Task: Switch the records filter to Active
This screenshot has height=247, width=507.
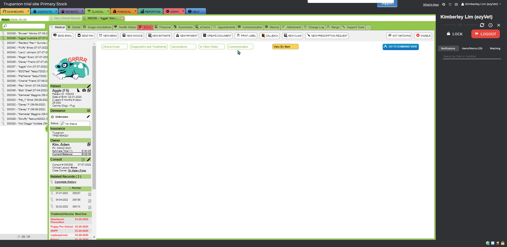Action: click(x=14, y=20)
